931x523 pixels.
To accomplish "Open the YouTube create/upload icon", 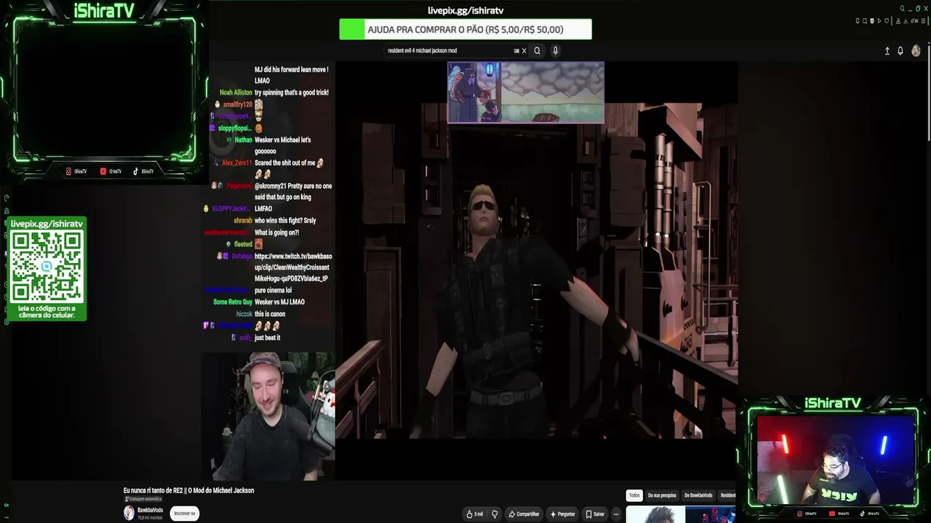I will (x=887, y=51).
